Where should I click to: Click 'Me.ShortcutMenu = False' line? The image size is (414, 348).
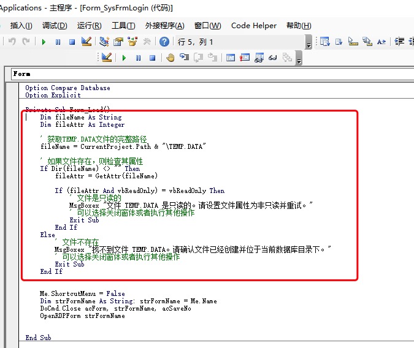pos(82,293)
